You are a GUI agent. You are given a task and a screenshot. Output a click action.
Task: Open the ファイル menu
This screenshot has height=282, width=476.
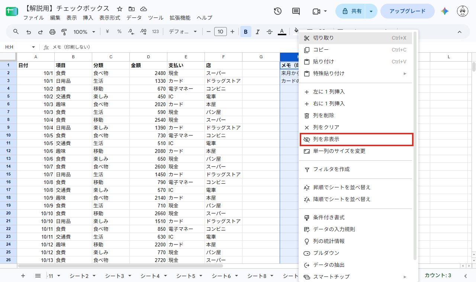33,17
